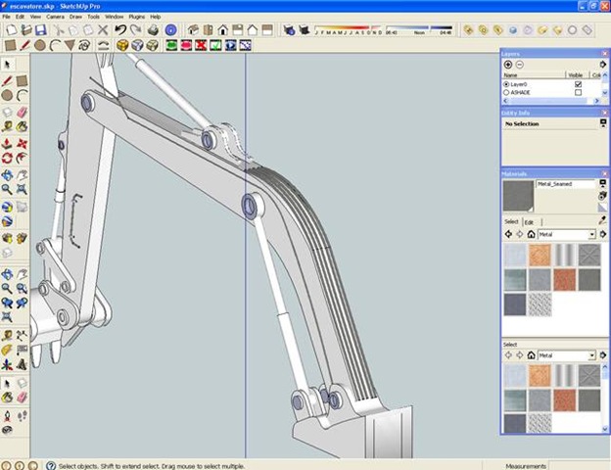This screenshot has width=611, height=470.
Task: Open the Metal materials library dropdown
Action: [592, 235]
